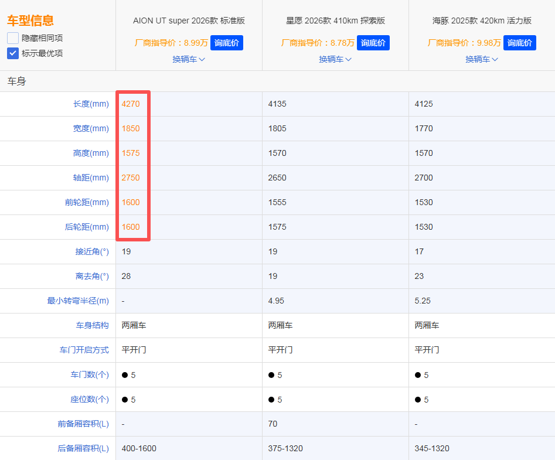Screen dimensions: 555x460
Task: Click 询底价 button for 海豚 420km 活力版
Action: coord(520,43)
